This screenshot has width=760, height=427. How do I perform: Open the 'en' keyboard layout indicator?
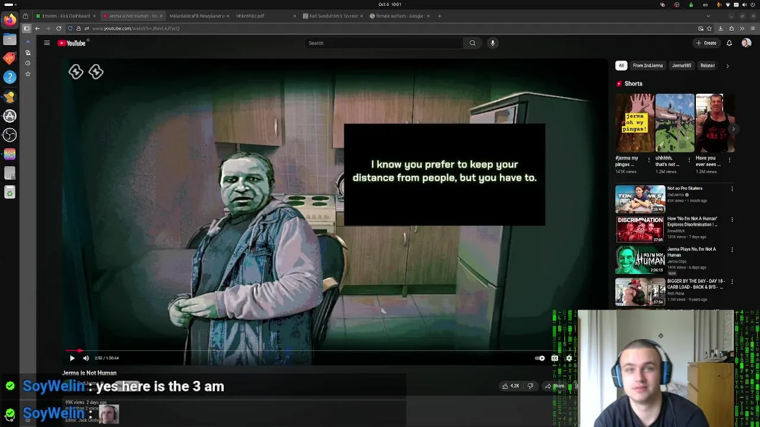pos(705,4)
